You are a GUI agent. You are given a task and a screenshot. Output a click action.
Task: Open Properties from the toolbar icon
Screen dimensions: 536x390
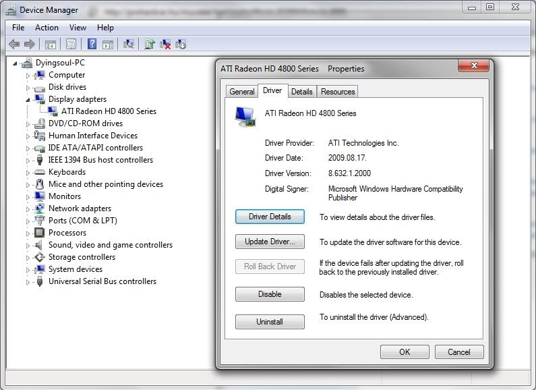[x=71, y=44]
